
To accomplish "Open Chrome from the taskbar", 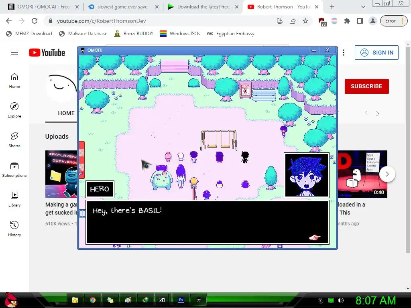I will tap(93, 300).
